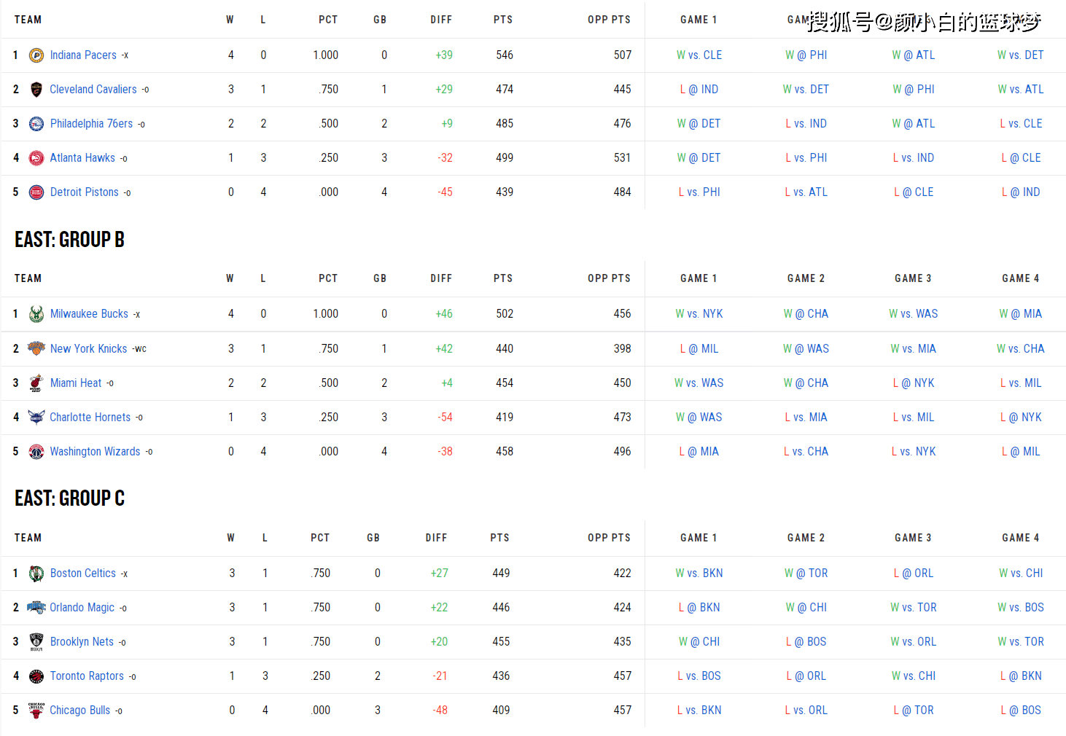1066x736 pixels.
Task: Open Celtics Game 3 loss @ ORL
Action: (914, 573)
